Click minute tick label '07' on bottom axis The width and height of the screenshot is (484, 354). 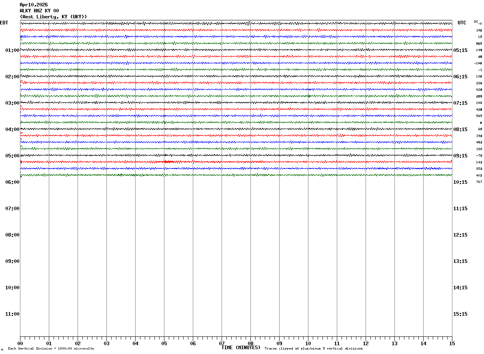point(222,344)
